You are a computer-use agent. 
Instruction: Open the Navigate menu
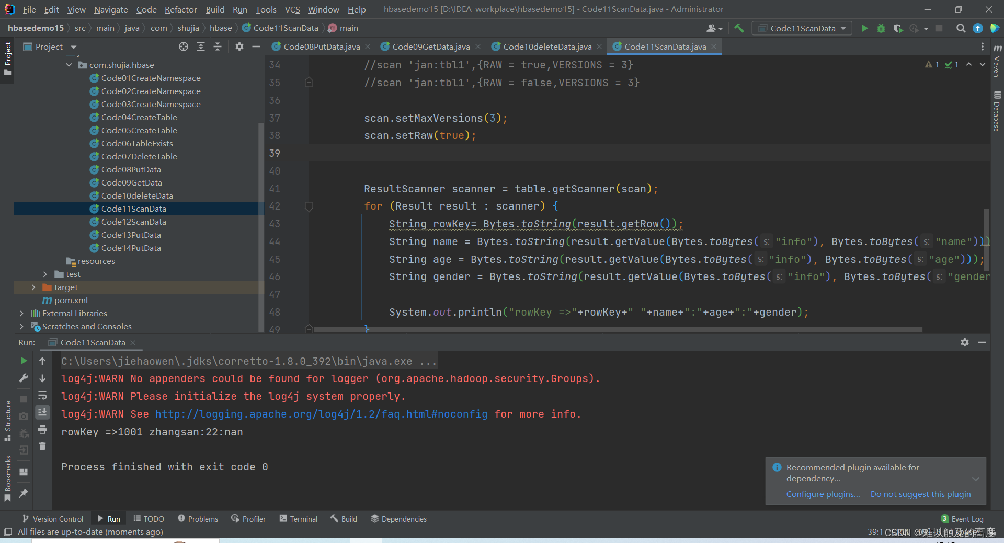pyautogui.click(x=111, y=9)
